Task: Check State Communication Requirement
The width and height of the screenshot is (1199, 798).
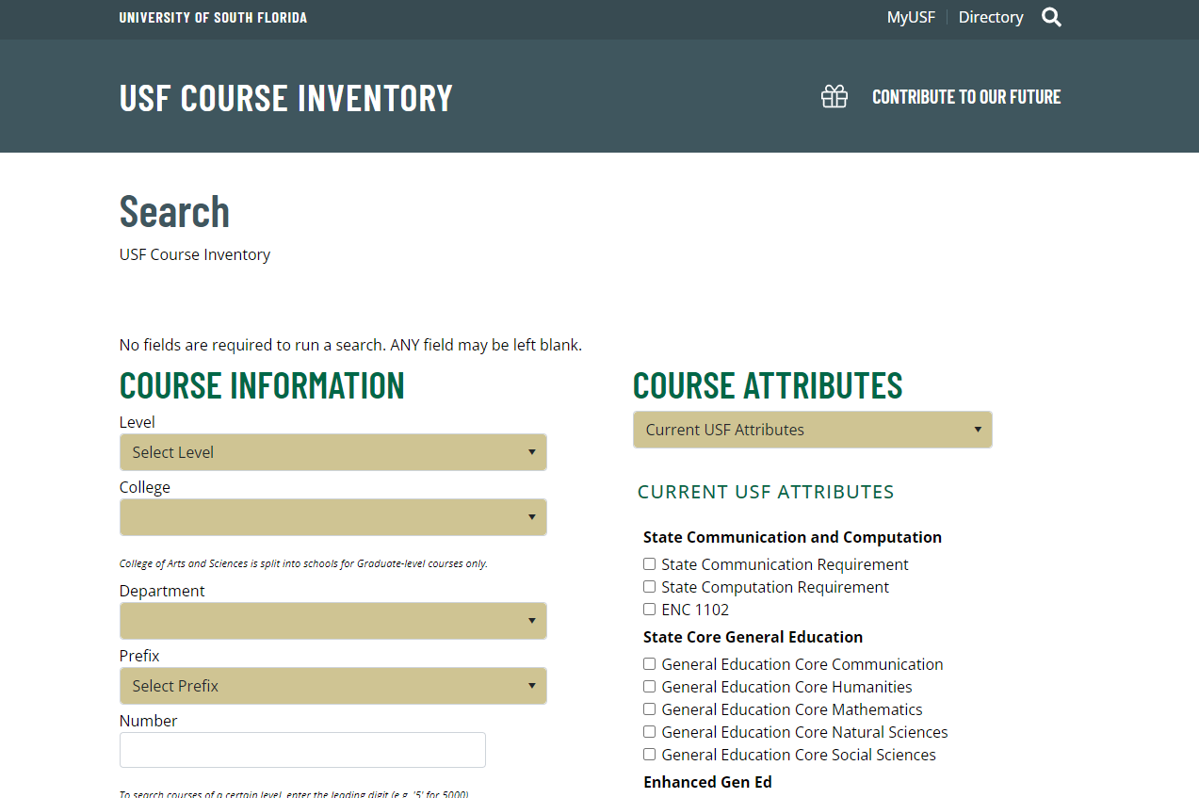Action: pyautogui.click(x=649, y=564)
